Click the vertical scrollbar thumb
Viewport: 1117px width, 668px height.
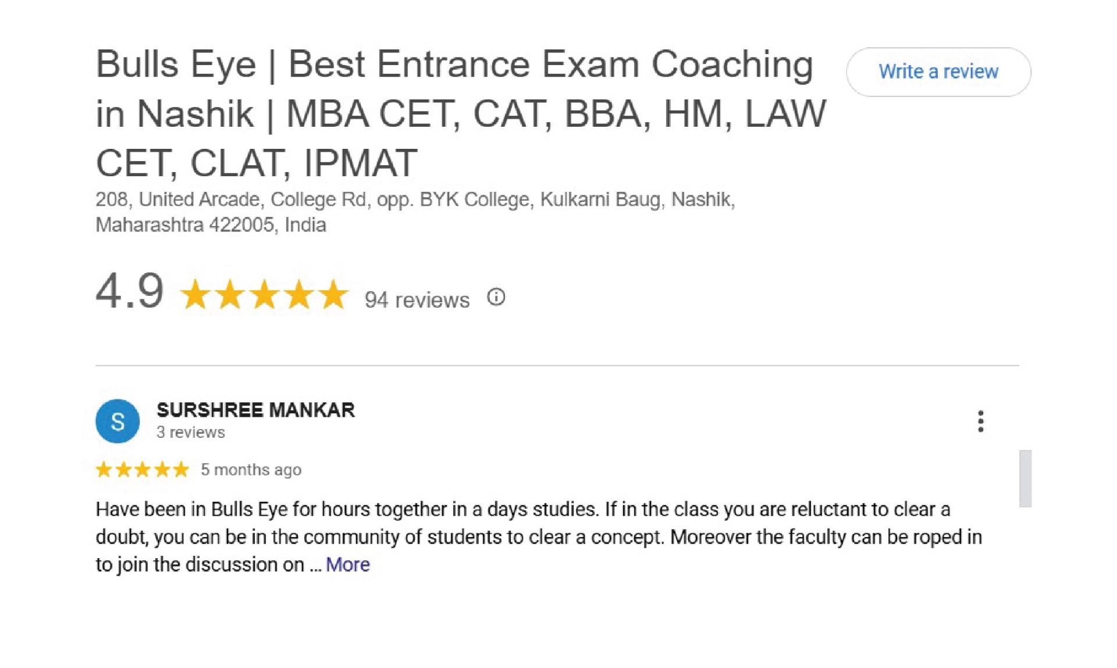click(x=1025, y=478)
